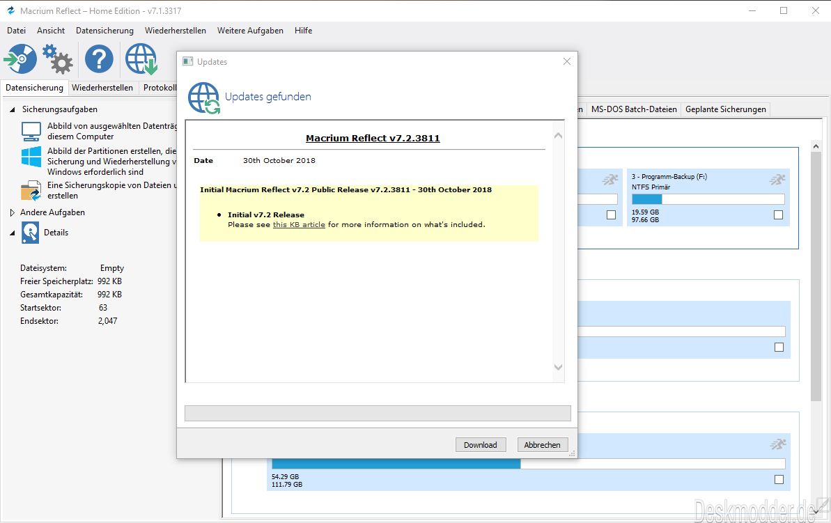Tick checkbox of the middle disk's partition
This screenshot has height=523, width=831.
779,347
